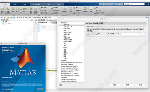
Task: Click the browse for folder icon
Action: (x=11, y=18)
